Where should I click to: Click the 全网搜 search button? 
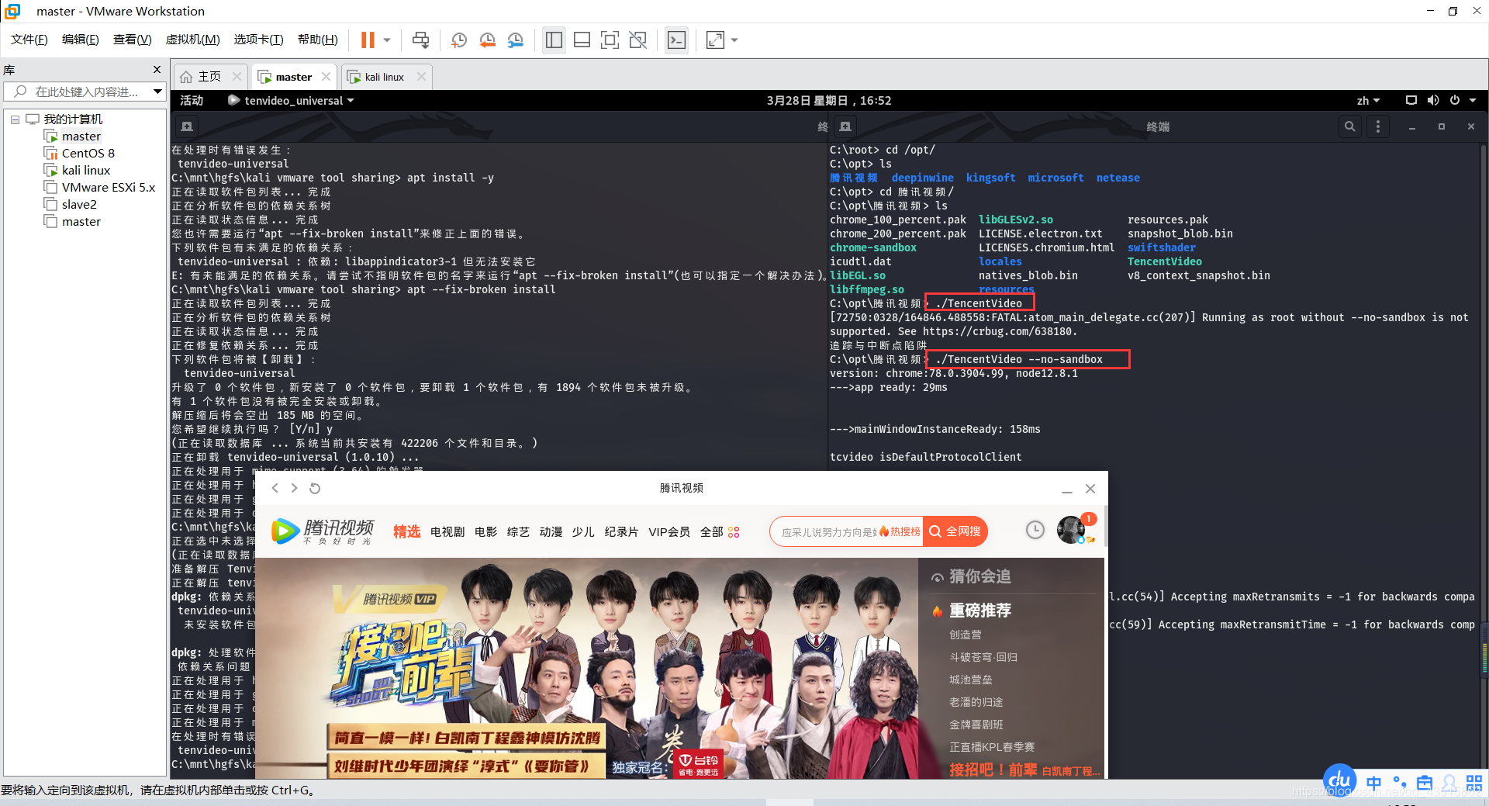click(955, 531)
